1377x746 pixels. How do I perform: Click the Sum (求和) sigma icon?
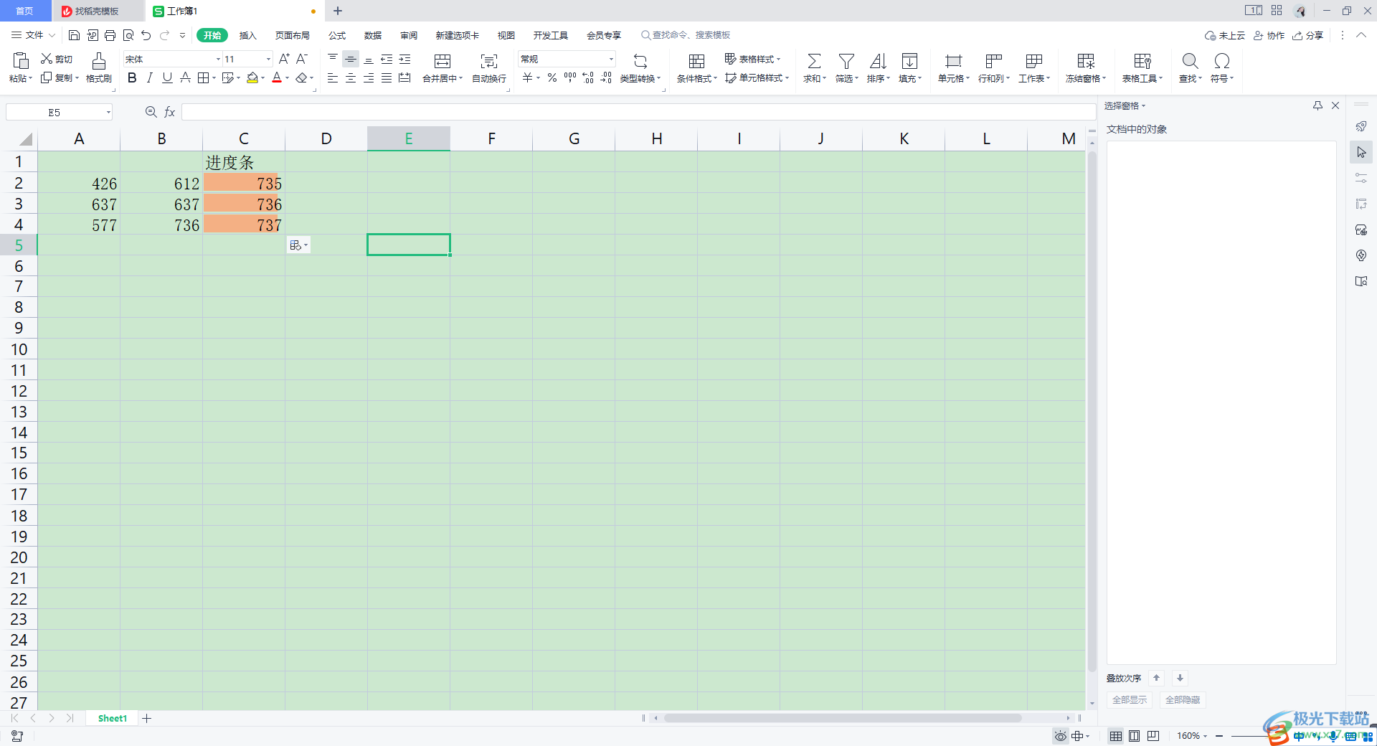click(814, 61)
